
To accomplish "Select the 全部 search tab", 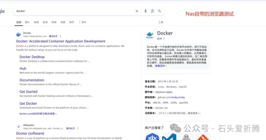I will (x=19, y=22).
